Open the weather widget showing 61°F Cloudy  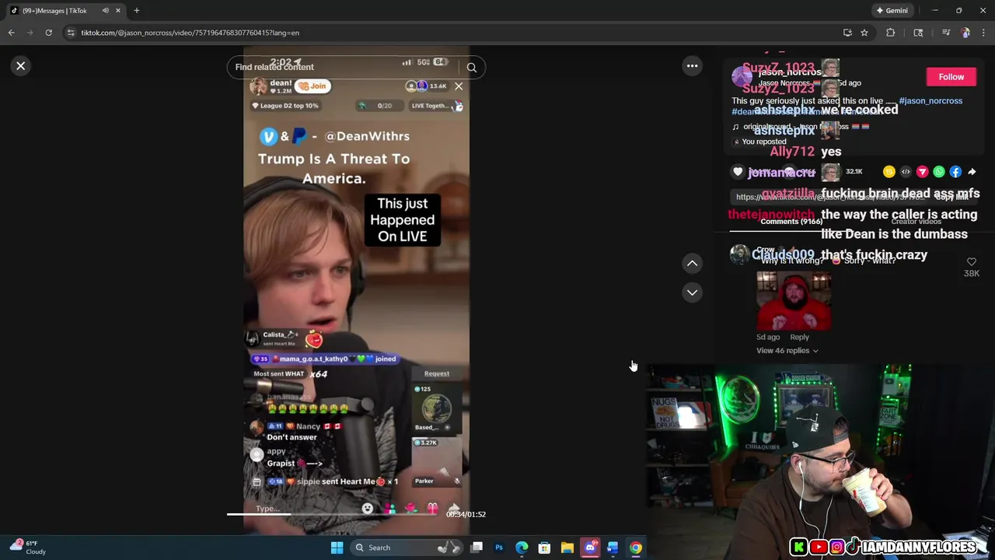tap(28, 548)
